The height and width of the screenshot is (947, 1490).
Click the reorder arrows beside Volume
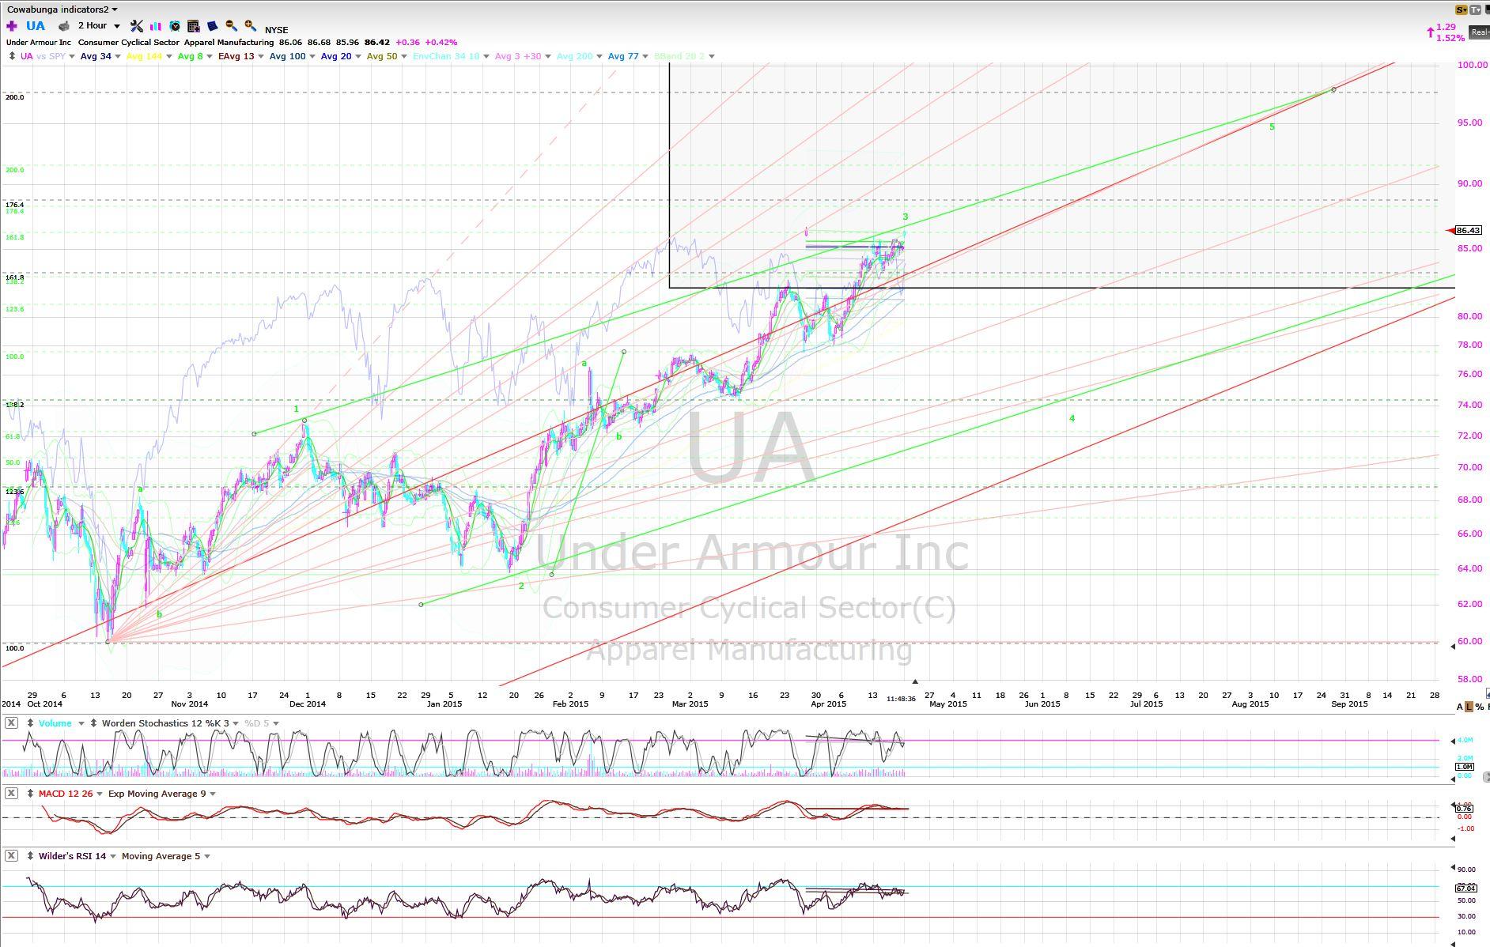[x=31, y=723]
